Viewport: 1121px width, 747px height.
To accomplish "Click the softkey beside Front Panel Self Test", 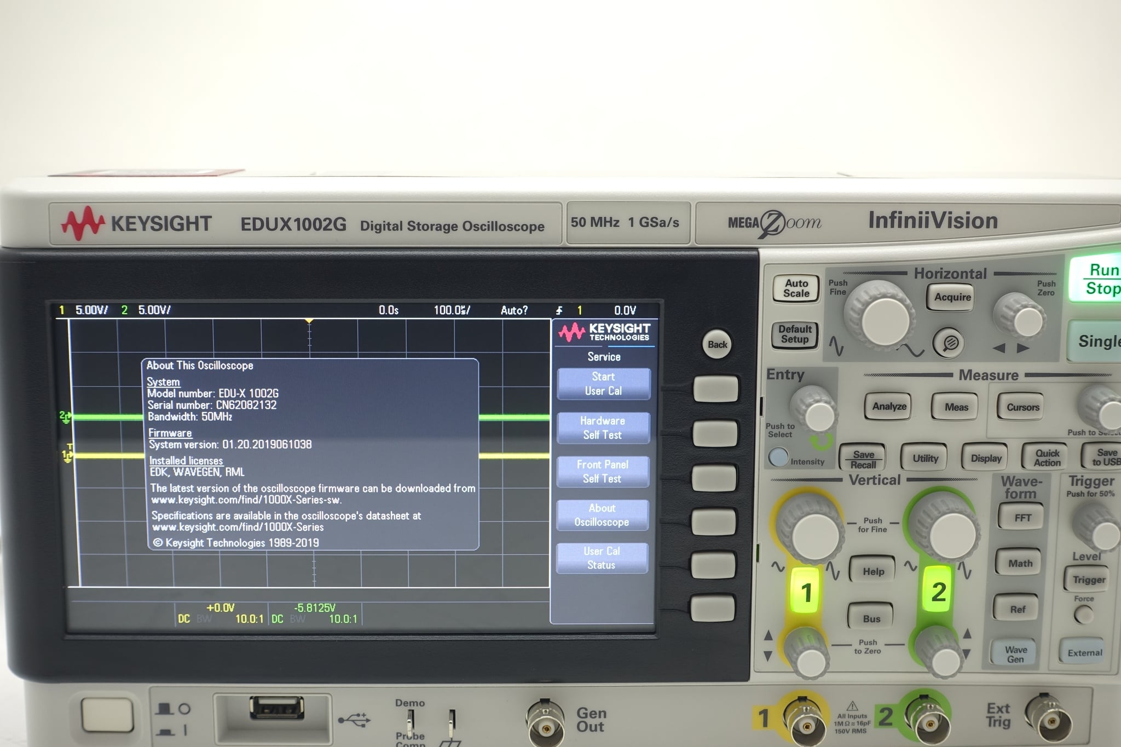I will point(714,478).
